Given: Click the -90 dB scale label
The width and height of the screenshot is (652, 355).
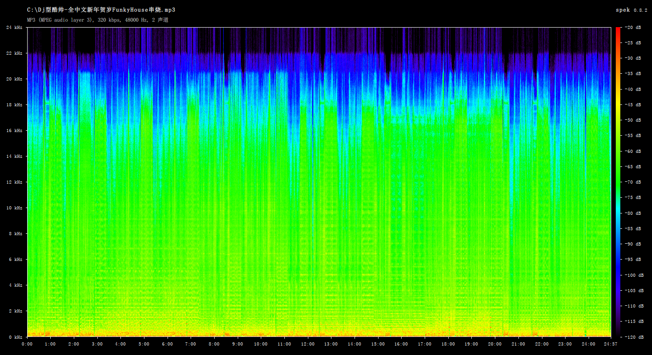Looking at the screenshot, I should tap(633, 244).
